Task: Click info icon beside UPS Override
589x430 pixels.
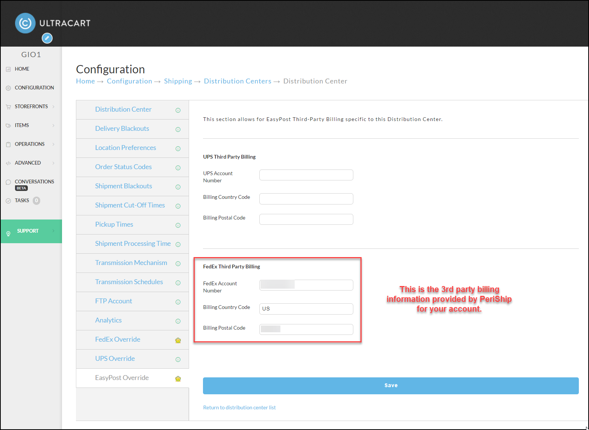Action: pos(178,359)
